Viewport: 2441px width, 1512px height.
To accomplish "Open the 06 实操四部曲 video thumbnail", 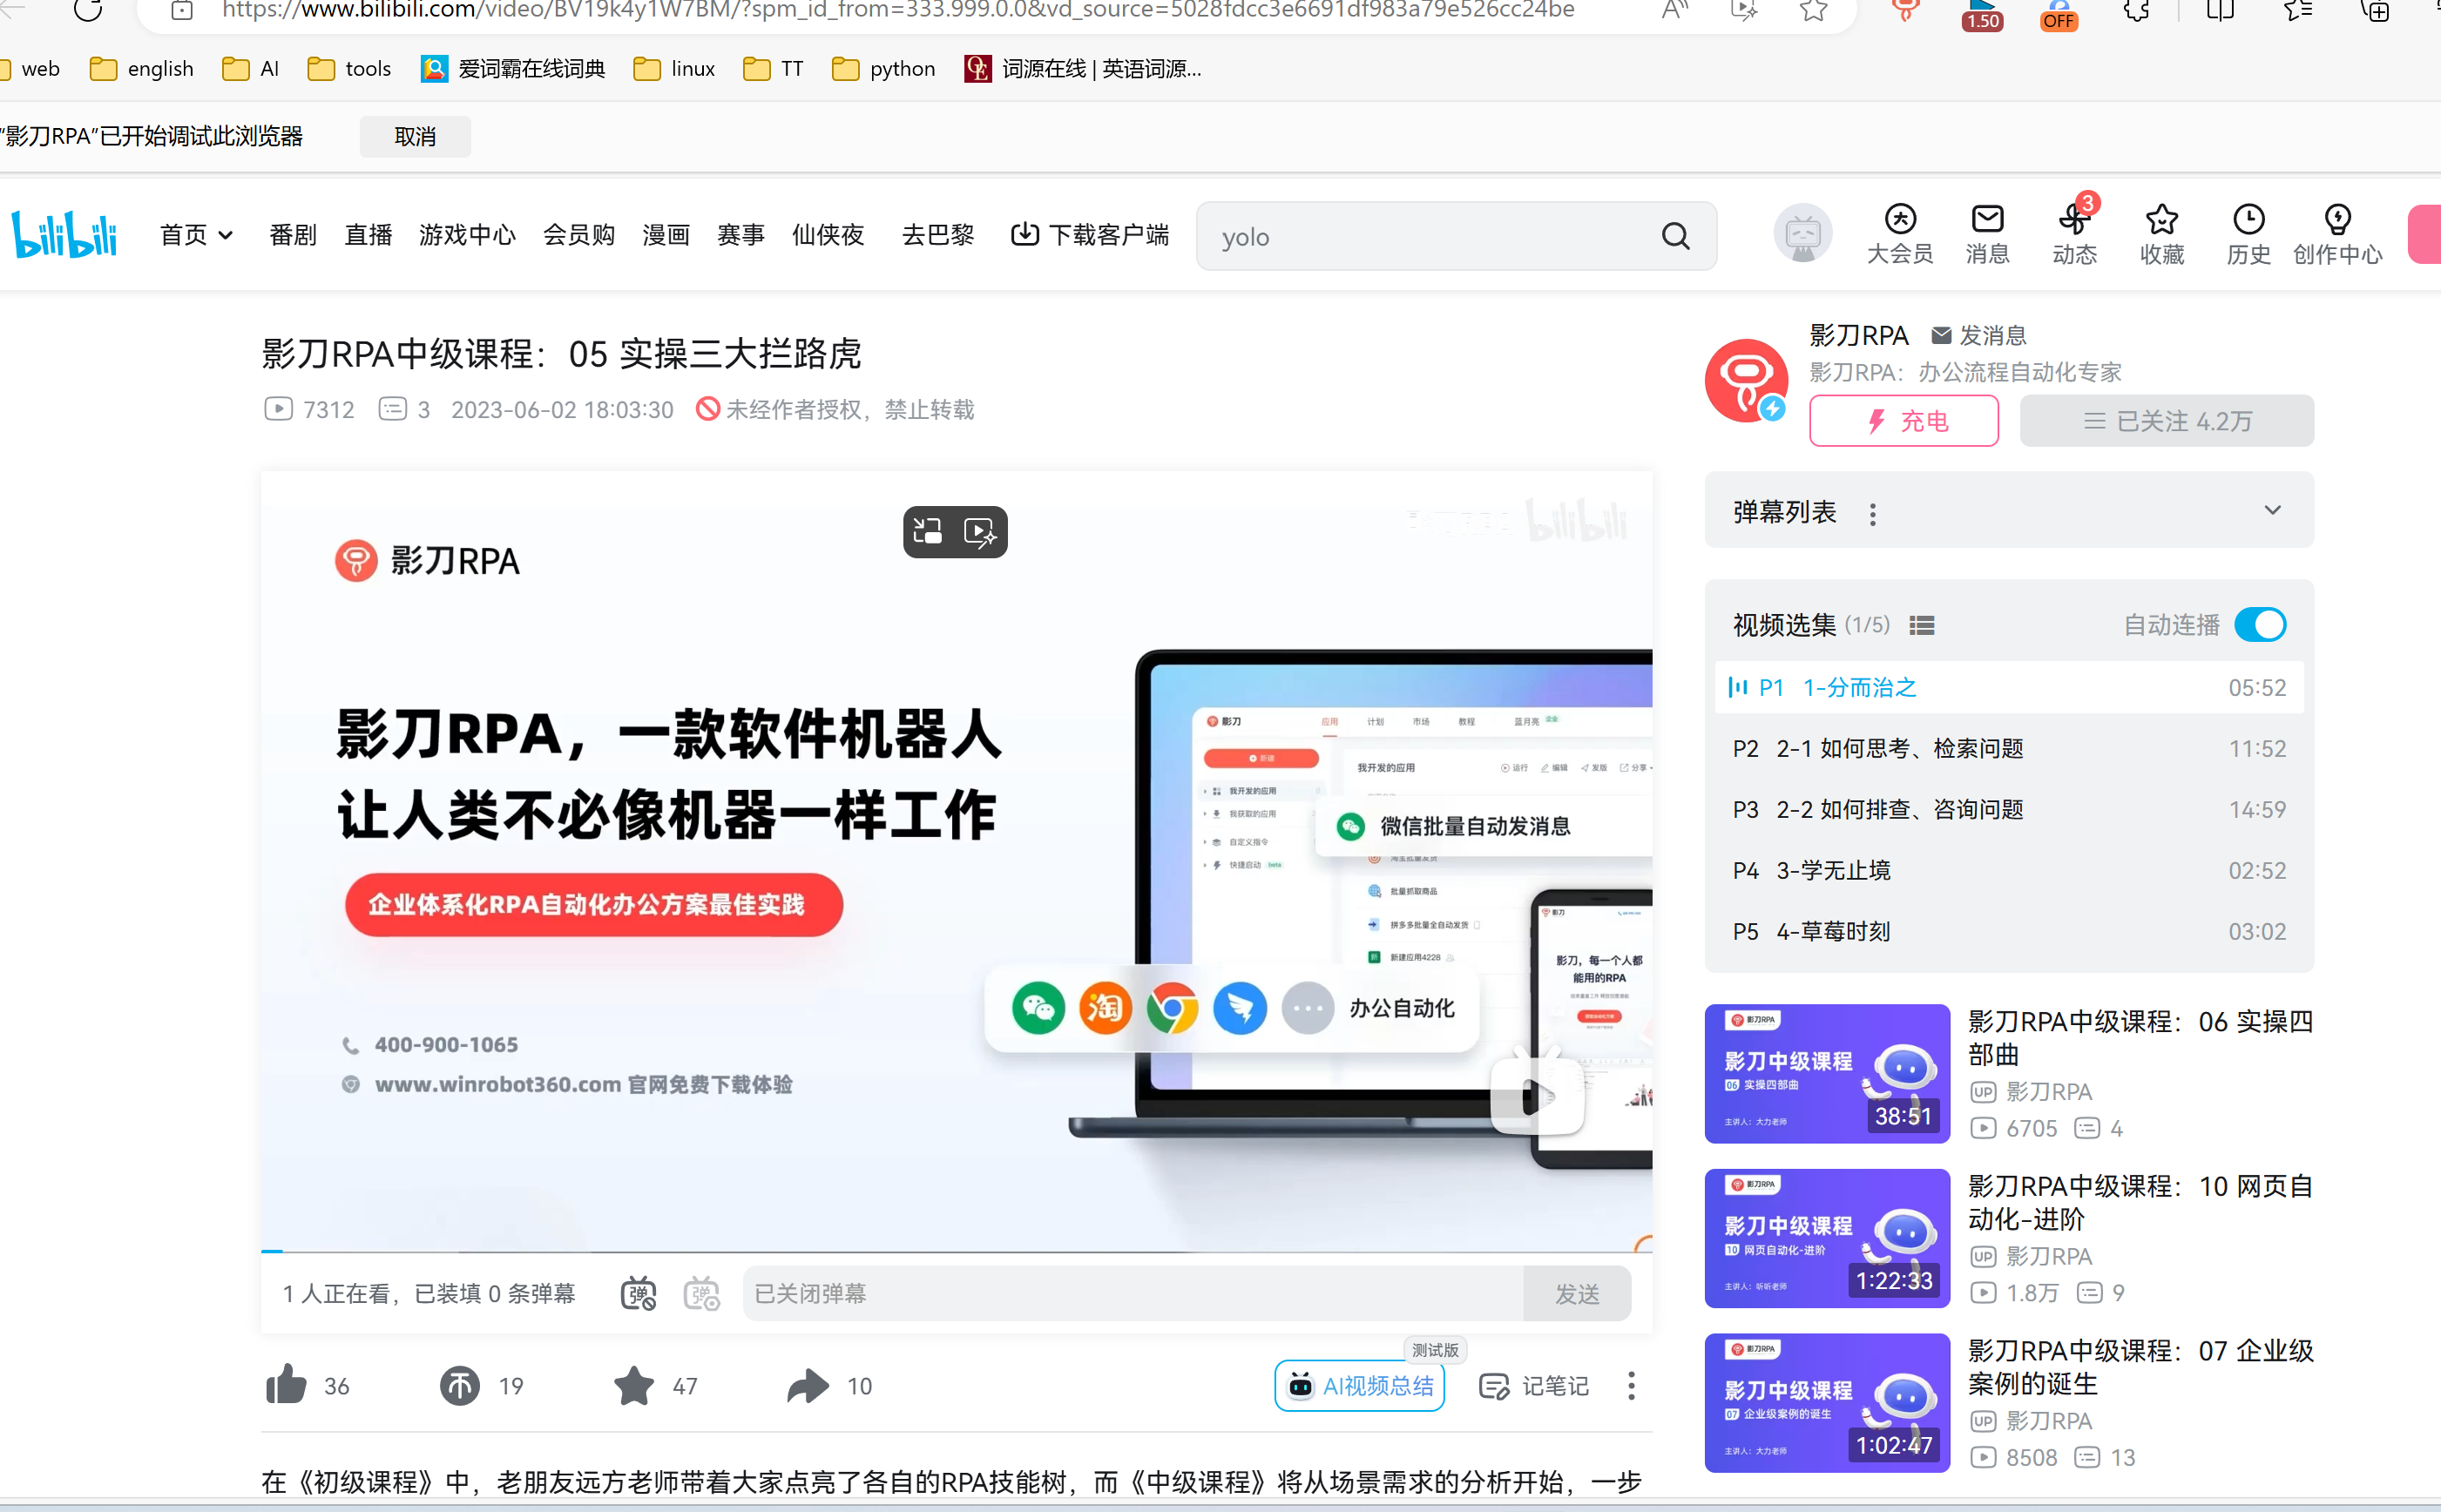I will point(1827,1073).
